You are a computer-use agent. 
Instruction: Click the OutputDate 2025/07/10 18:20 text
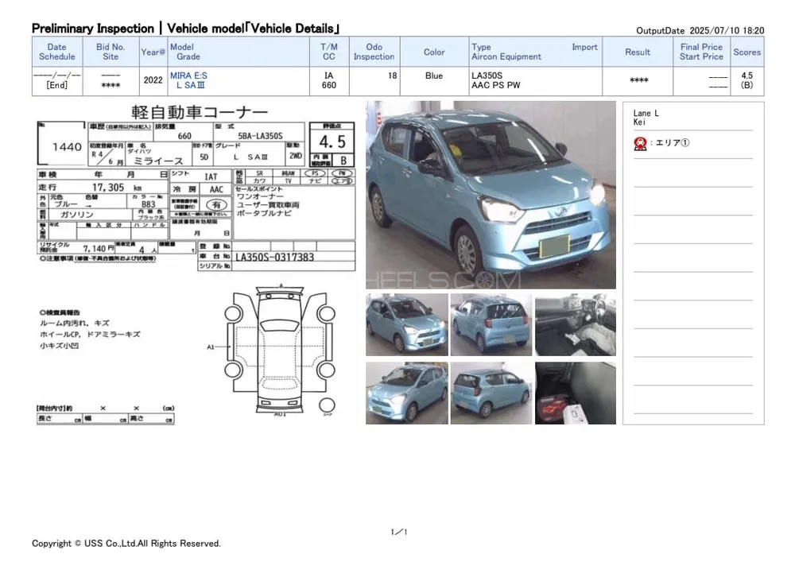[x=700, y=30]
